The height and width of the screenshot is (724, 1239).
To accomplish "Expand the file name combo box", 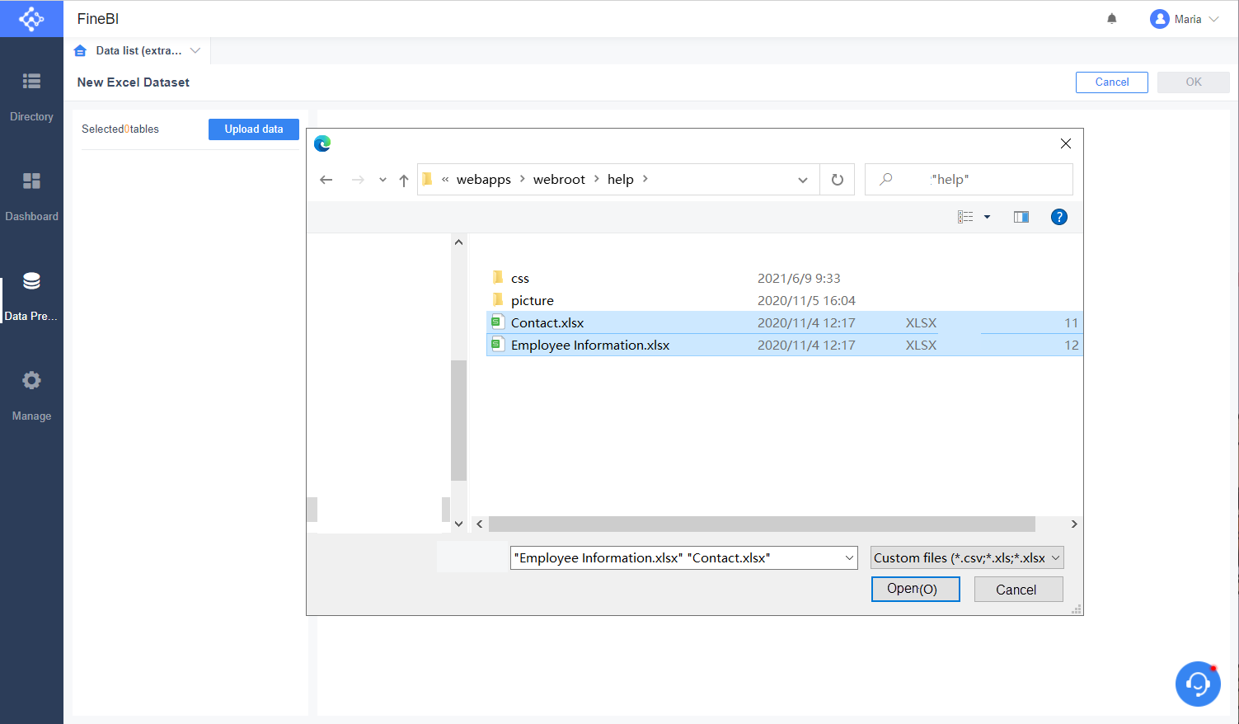I will [849, 558].
